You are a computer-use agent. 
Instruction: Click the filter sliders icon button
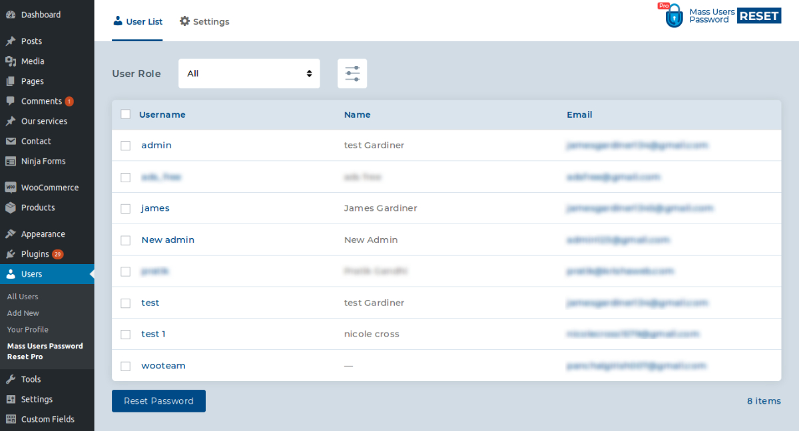[352, 74]
